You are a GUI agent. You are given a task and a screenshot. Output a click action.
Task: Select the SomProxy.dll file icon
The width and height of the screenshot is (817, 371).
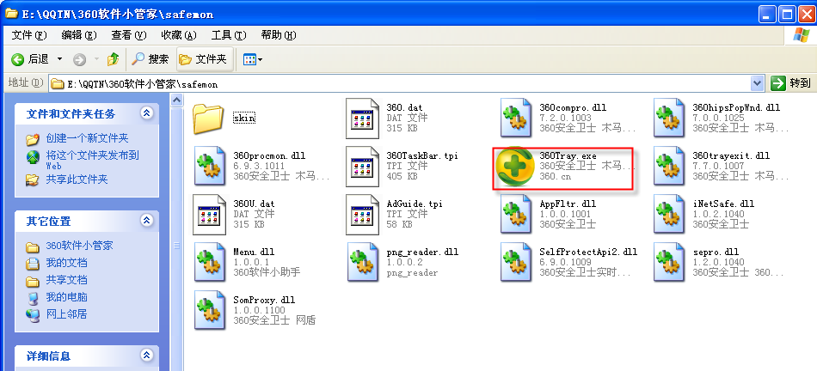coord(210,311)
